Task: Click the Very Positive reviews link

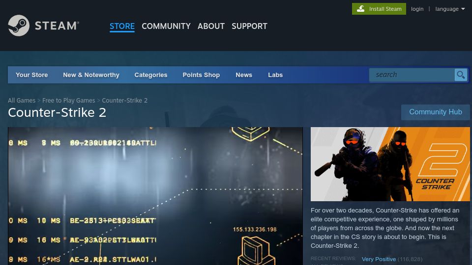Action: click(379, 259)
